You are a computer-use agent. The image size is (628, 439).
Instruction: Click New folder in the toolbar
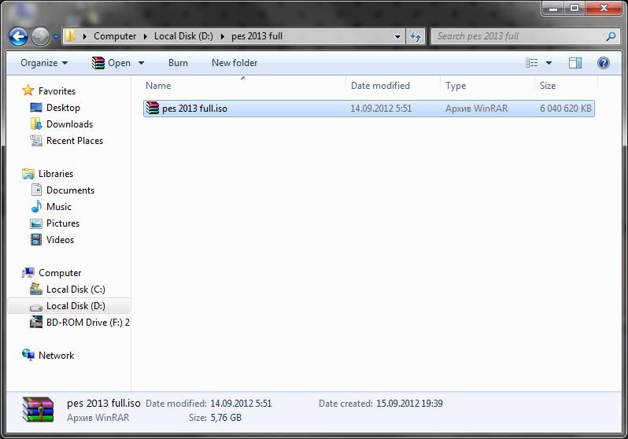(235, 63)
